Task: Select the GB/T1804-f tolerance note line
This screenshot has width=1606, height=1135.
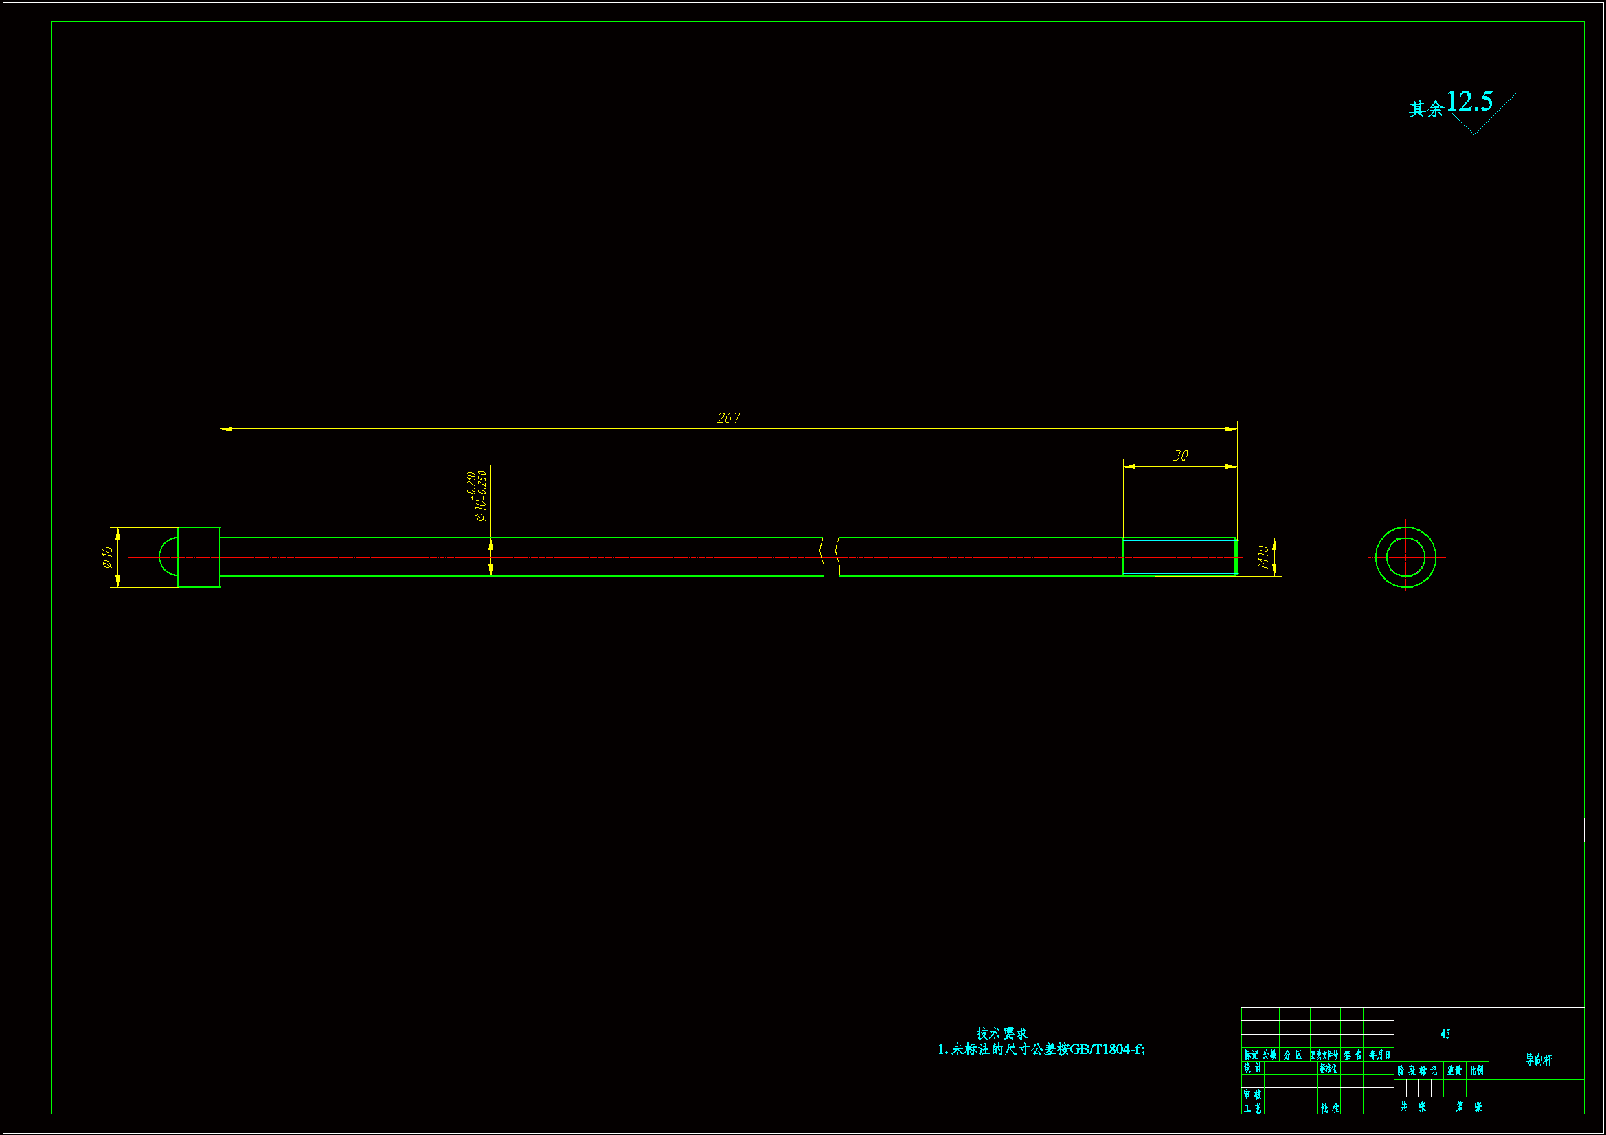Action: 1041,1049
